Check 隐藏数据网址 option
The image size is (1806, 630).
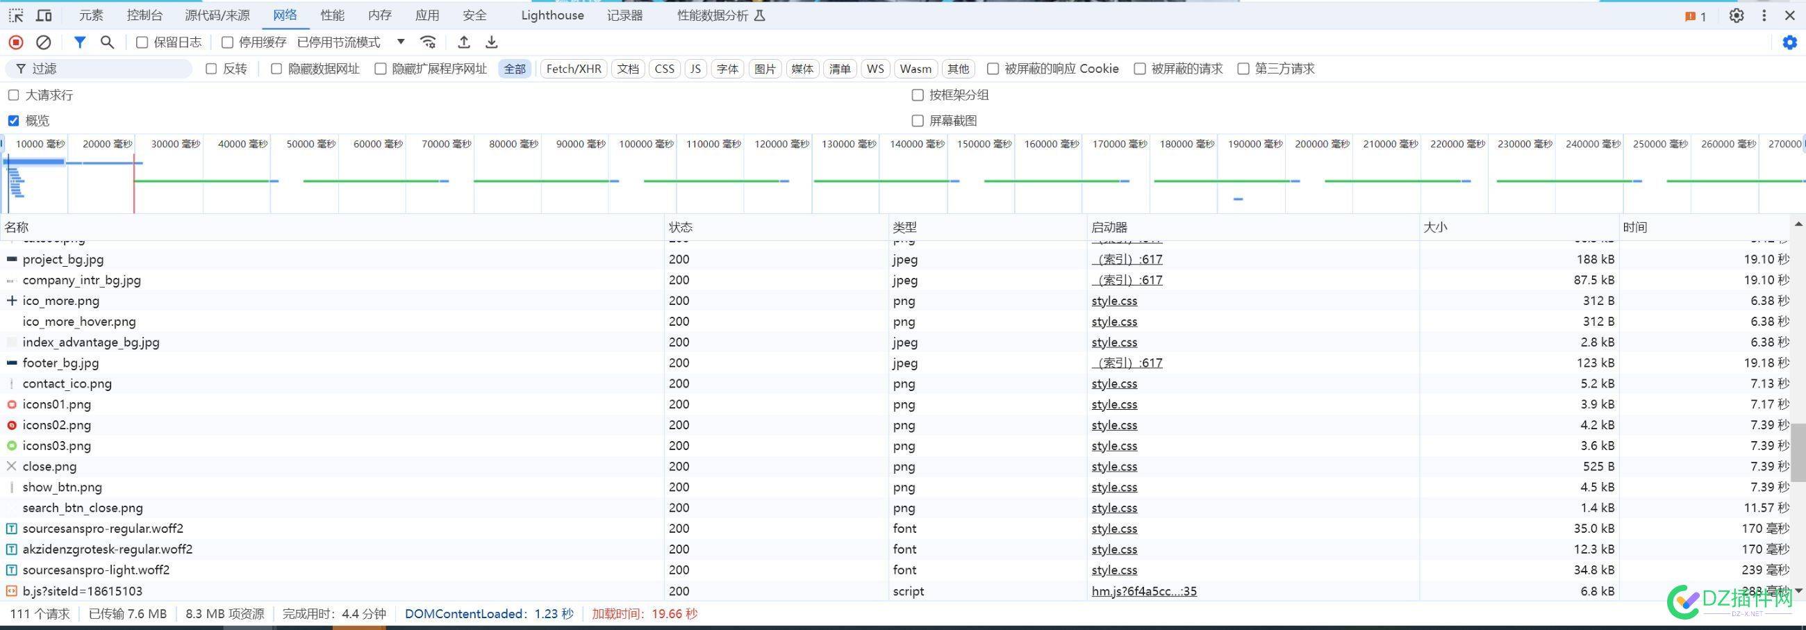click(276, 69)
